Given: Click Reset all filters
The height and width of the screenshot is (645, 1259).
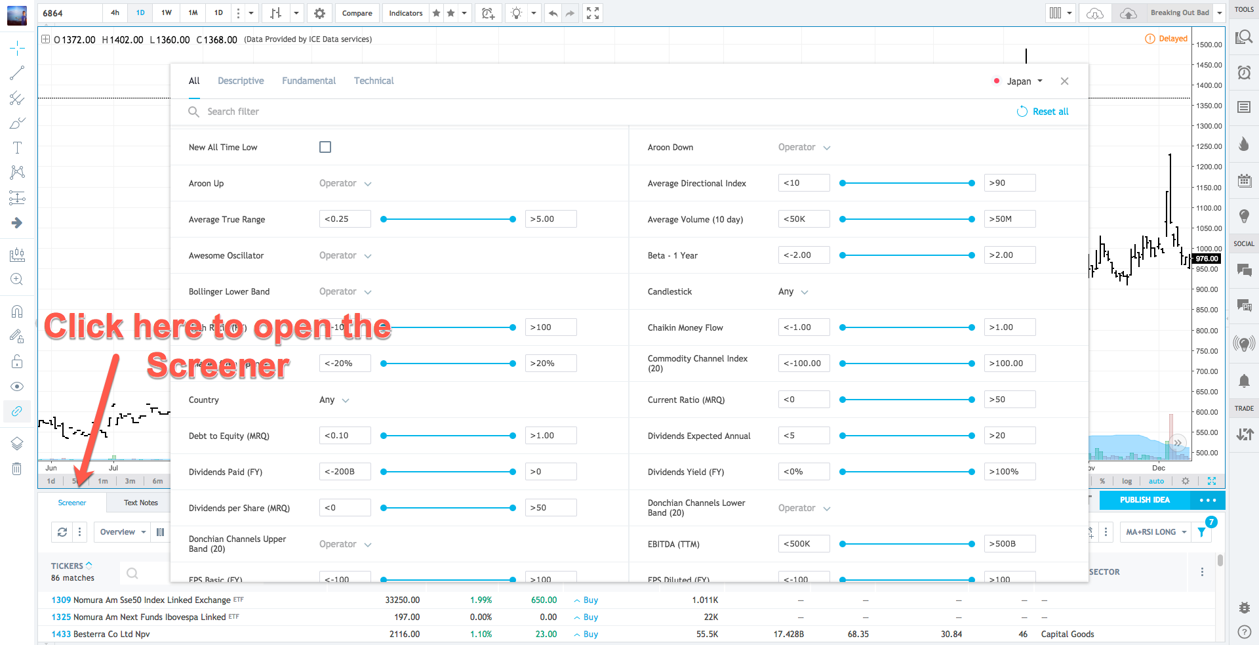Looking at the screenshot, I should [1043, 112].
